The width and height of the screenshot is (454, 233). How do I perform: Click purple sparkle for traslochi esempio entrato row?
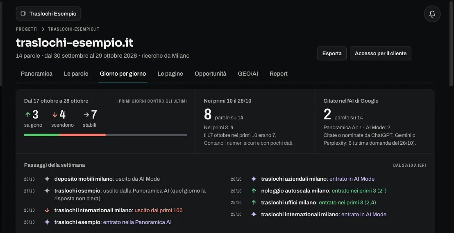tap(47, 222)
